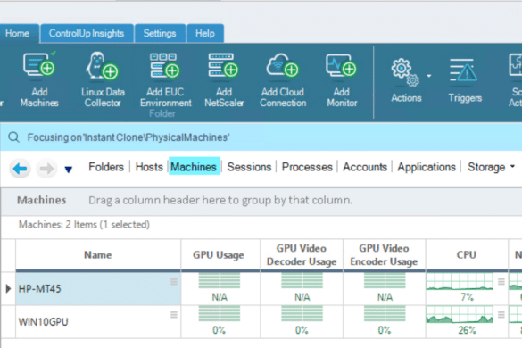Switch to the ControlUp Insights tab

coord(87,33)
